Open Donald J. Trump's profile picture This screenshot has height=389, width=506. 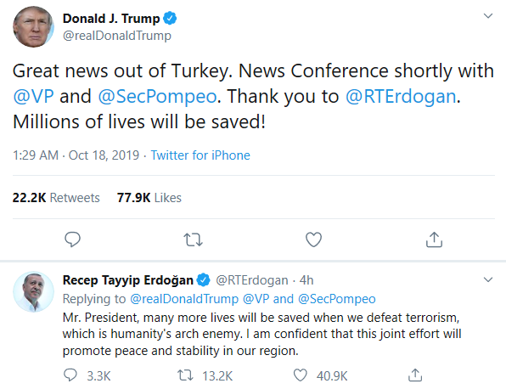pos(33,27)
